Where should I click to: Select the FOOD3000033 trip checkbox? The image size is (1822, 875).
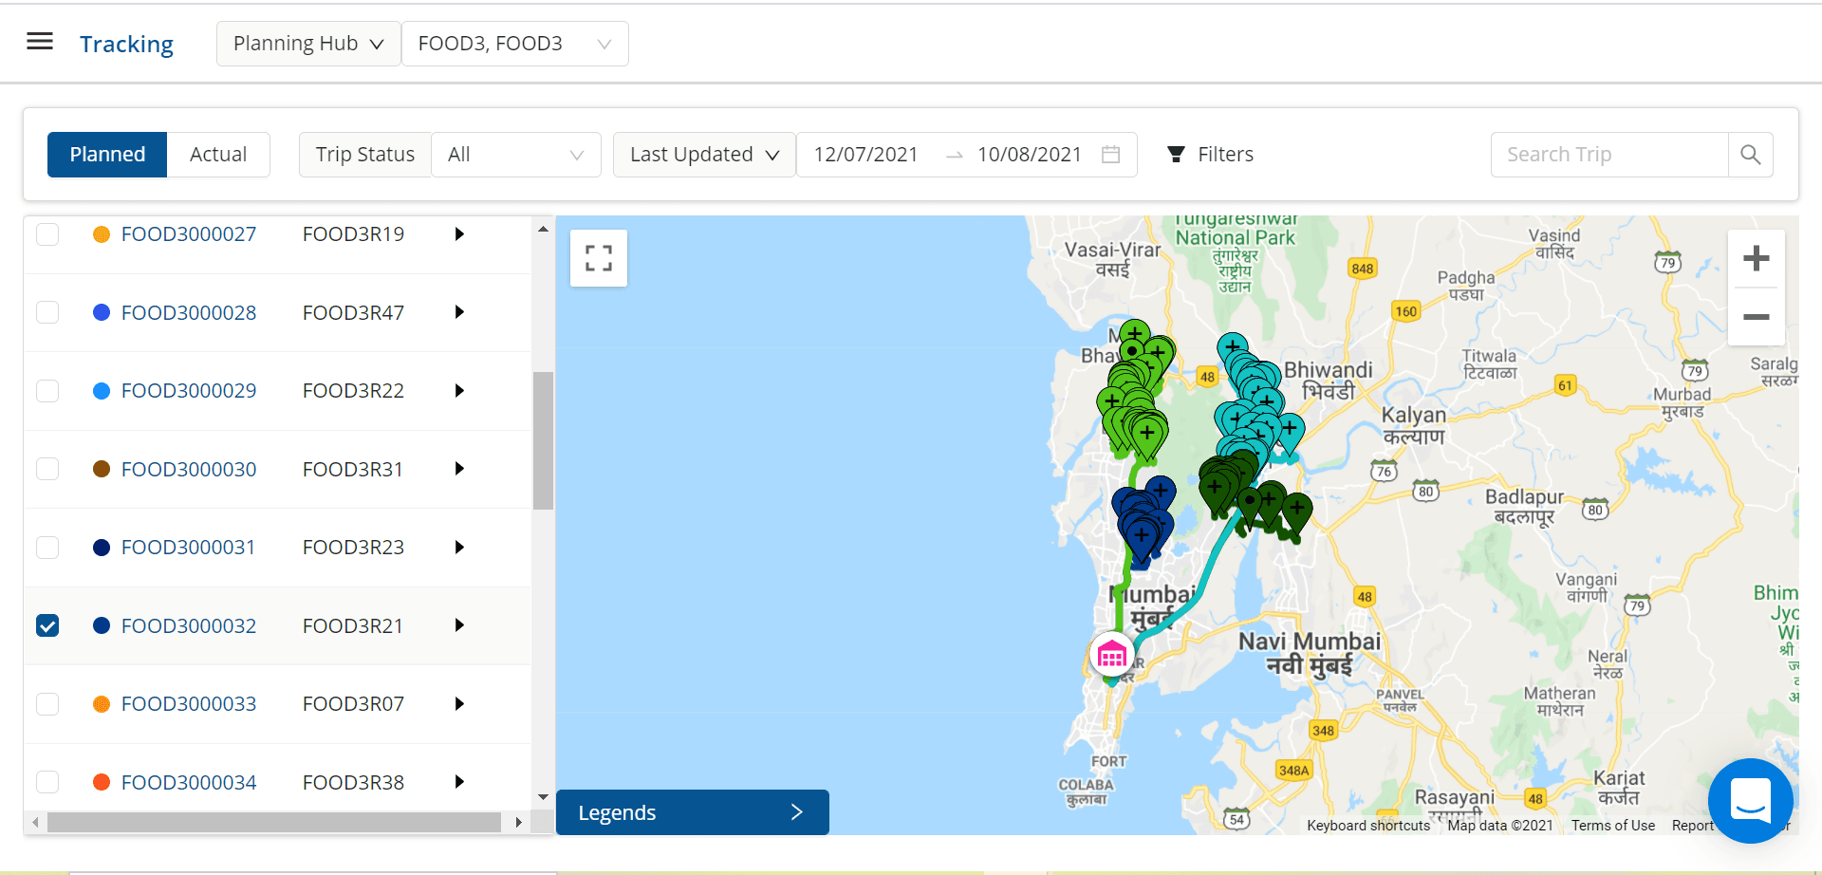click(47, 704)
